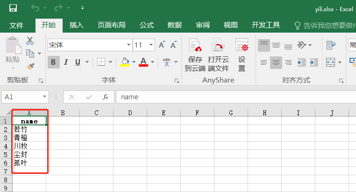The image size is (356, 192).
Task: Increase the font size with large A
Action: 162,45
